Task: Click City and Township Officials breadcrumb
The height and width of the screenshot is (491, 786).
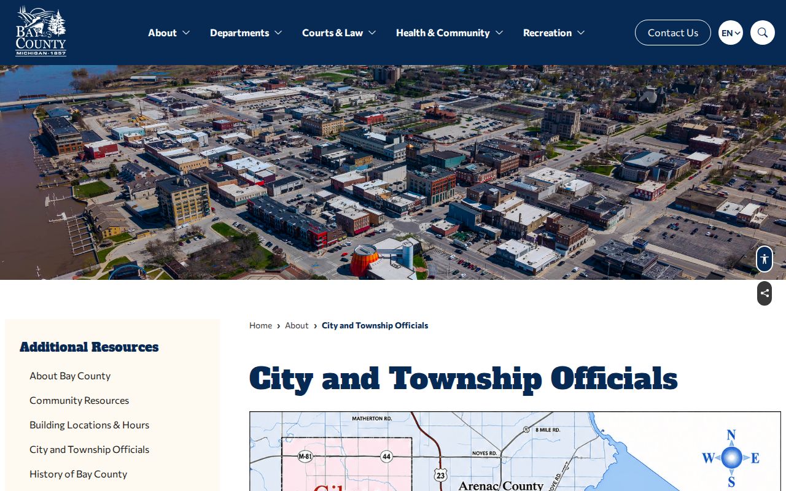Action: click(x=375, y=325)
